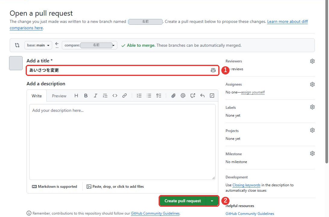Mention a user with the @ icon
The image size is (329, 217).
pyautogui.click(x=183, y=96)
